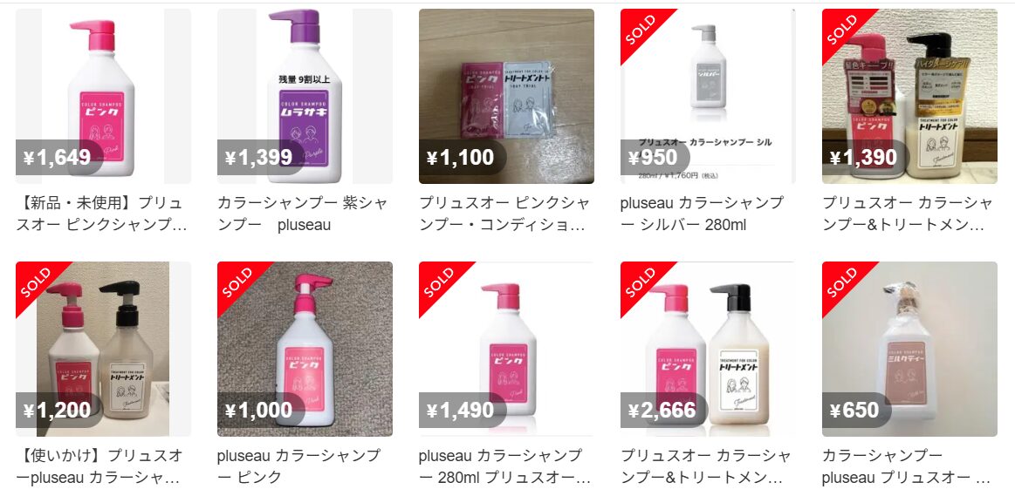Click the 【新品・未使用】プリュスオー ピンクシャンプー title
The height and width of the screenshot is (496, 1015).
101,214
